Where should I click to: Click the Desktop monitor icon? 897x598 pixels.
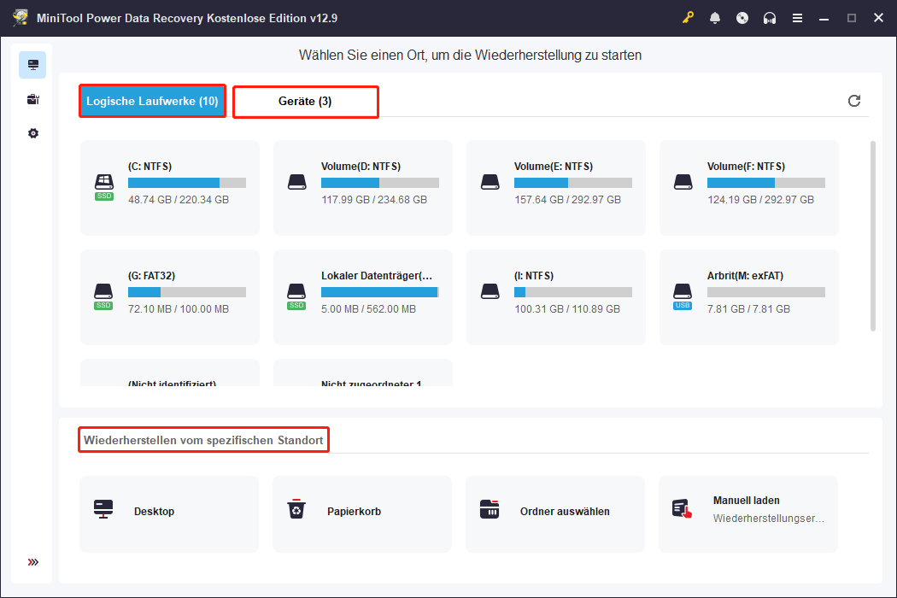tap(103, 509)
